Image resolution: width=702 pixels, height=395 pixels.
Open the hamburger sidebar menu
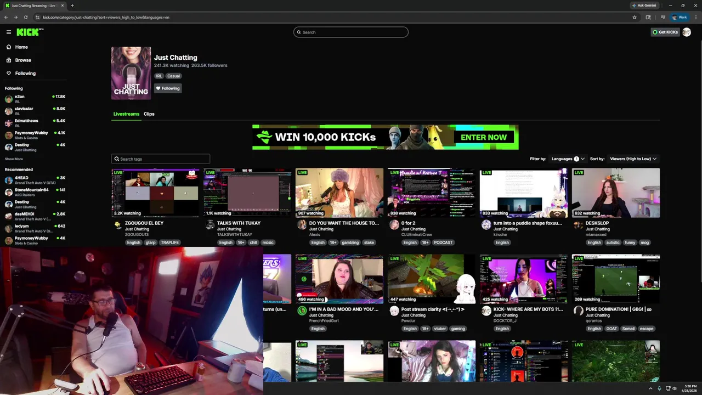(x=9, y=32)
